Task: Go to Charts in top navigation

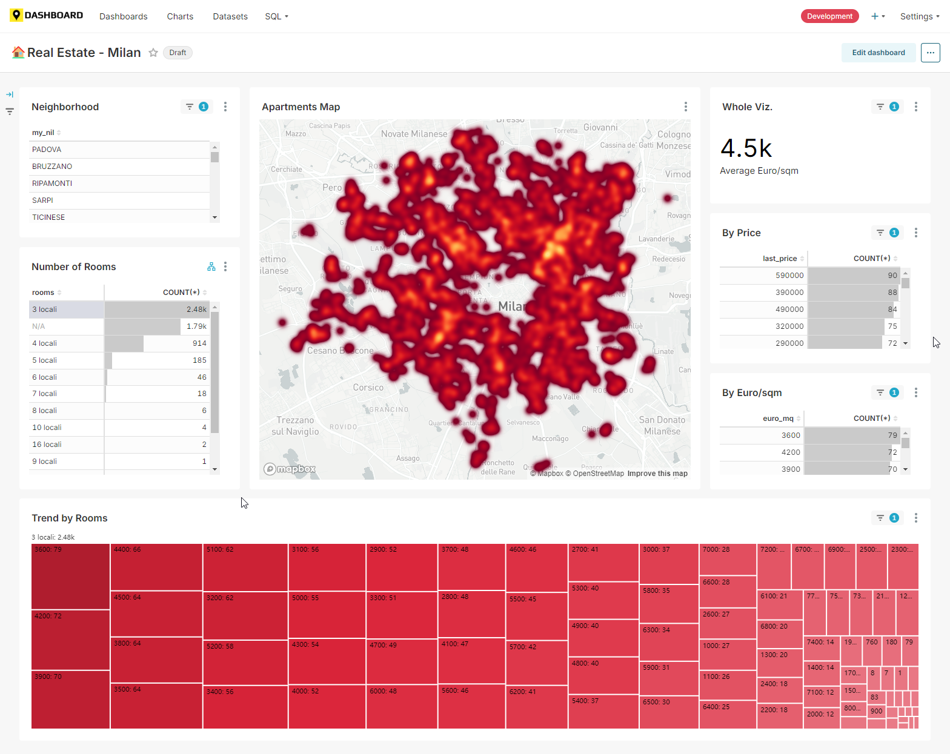Action: point(180,16)
